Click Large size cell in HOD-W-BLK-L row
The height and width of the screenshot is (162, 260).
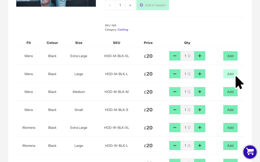[79, 146]
